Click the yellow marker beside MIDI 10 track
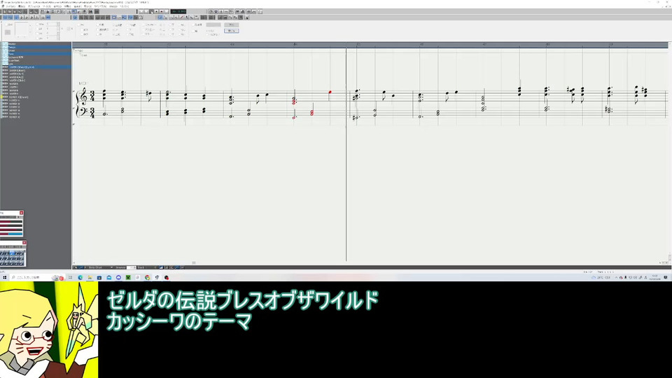 [1, 97]
